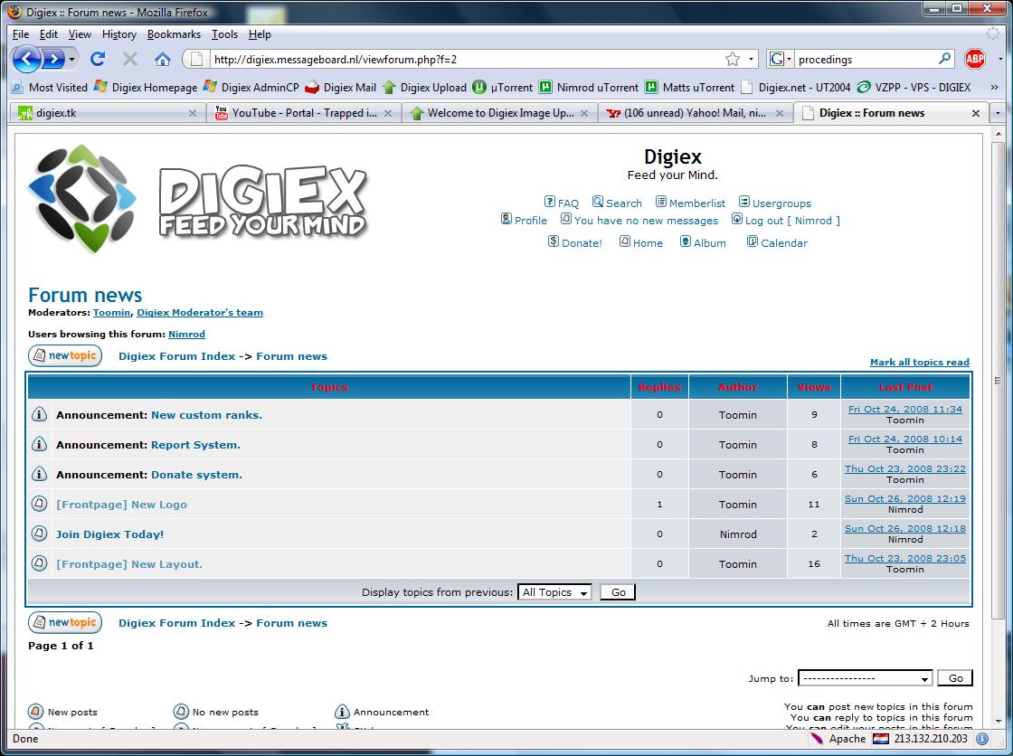Open the list all tabs dropdown
1013x756 pixels.
[998, 113]
